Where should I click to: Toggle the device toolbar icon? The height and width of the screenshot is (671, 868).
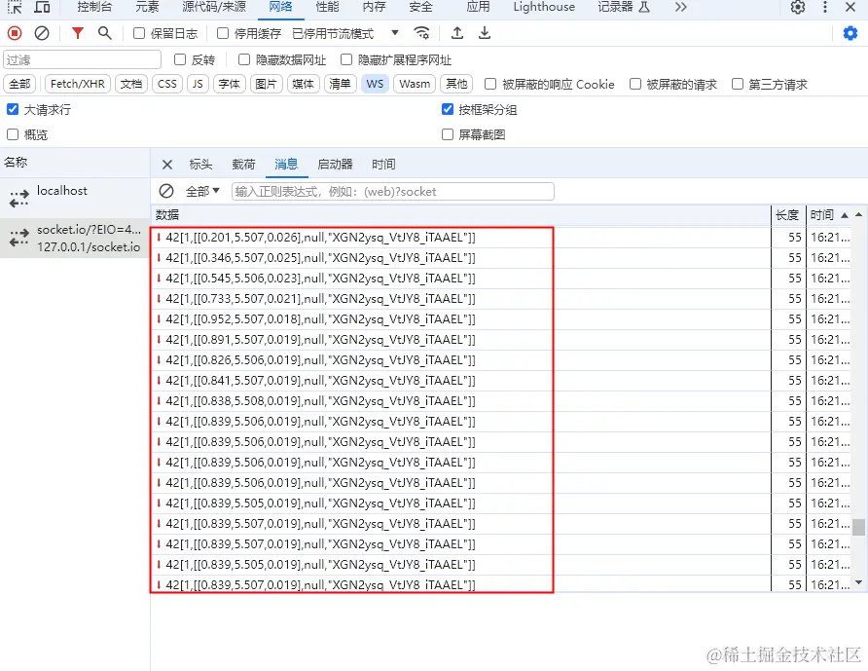42,7
